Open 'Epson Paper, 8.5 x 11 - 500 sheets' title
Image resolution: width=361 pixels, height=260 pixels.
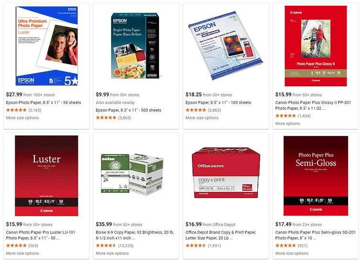point(128,110)
